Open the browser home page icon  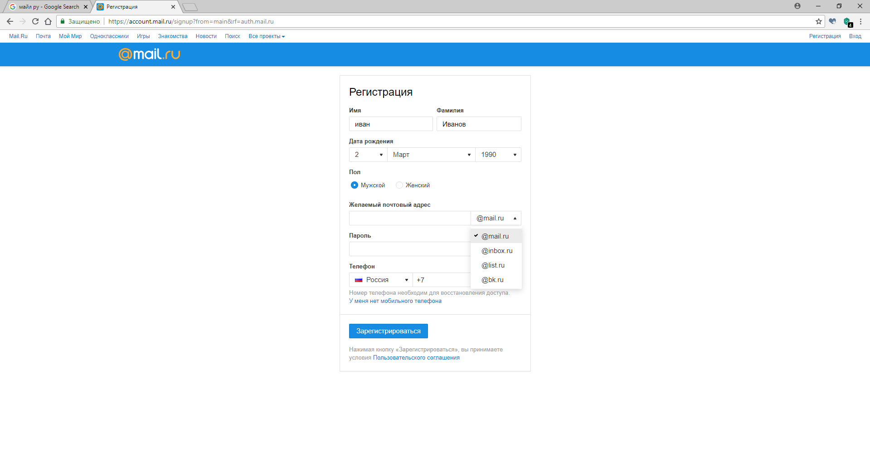coord(48,21)
